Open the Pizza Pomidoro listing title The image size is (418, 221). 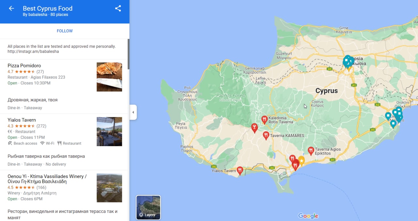click(24, 66)
